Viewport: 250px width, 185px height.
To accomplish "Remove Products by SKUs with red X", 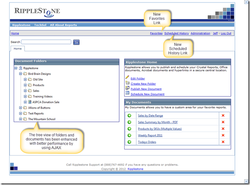I will point(223,129).
